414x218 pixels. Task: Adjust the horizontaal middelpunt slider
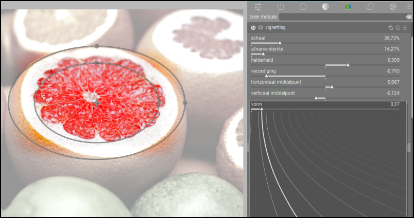325,87
